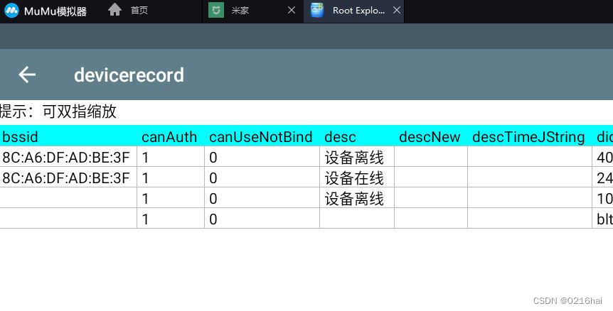Image resolution: width=613 pixels, height=311 pixels.
Task: Click canAuth value 1 in first row
Action: (x=171, y=157)
